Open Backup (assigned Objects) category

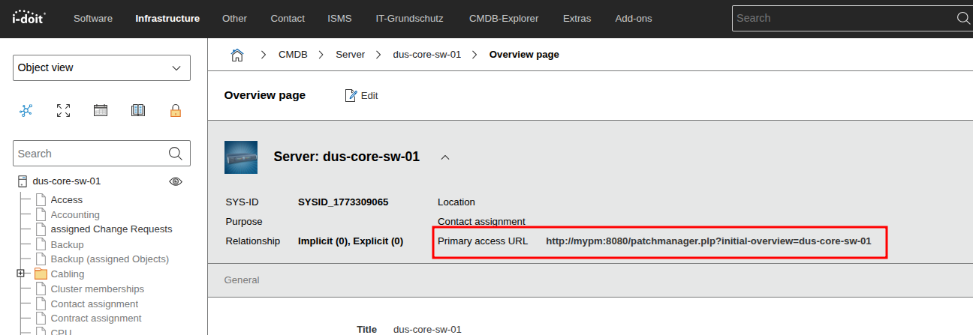110,259
